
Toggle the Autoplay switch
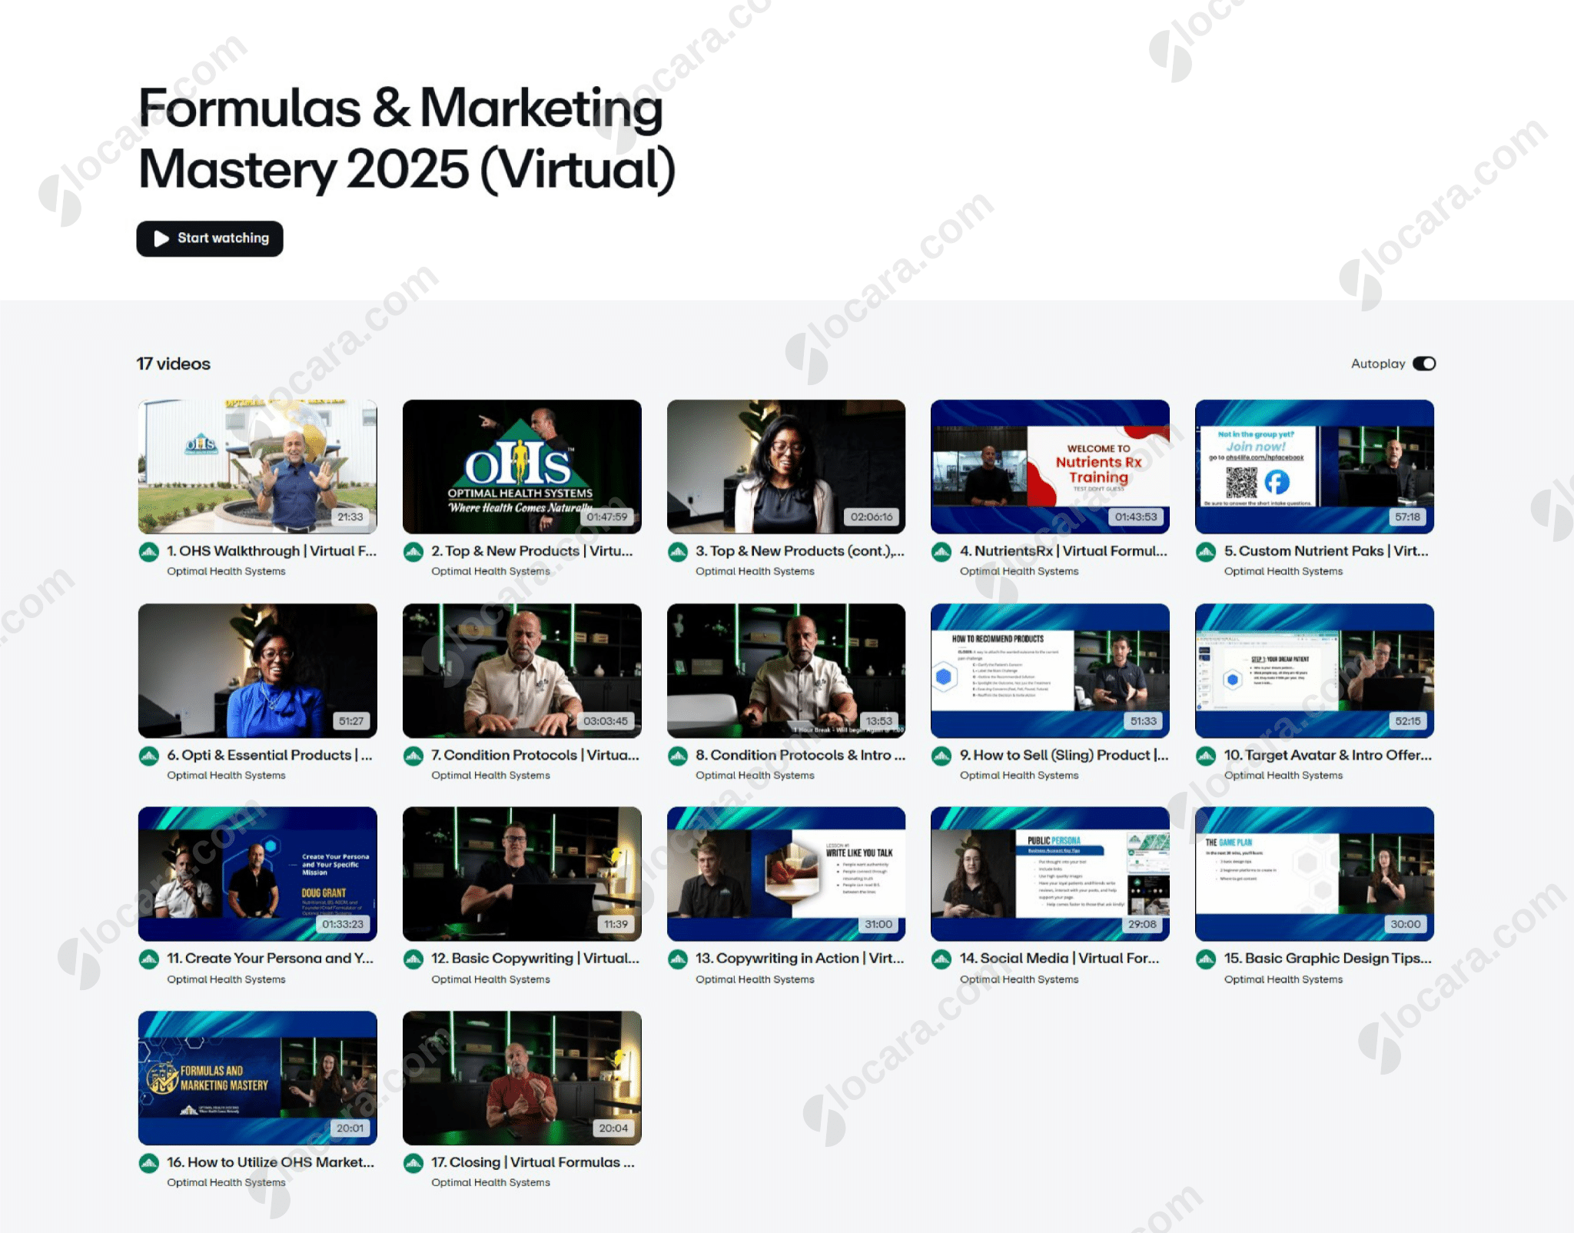pyautogui.click(x=1423, y=364)
